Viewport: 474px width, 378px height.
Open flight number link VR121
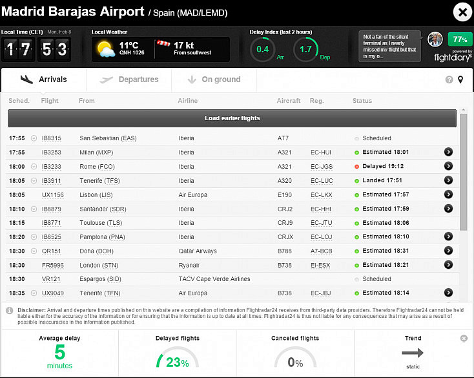tap(51, 278)
